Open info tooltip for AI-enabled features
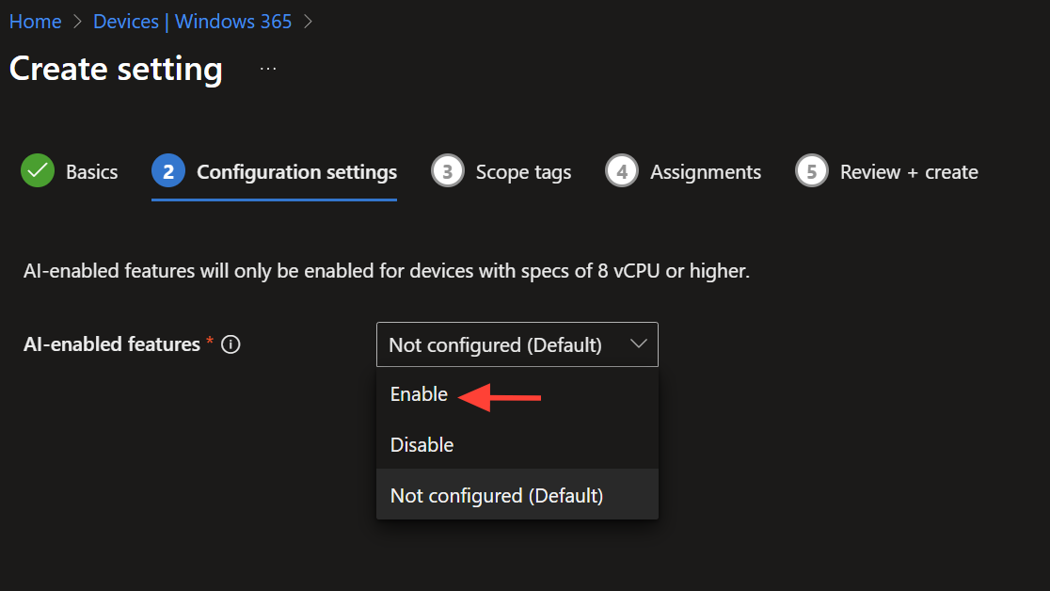This screenshot has width=1050, height=591. [231, 344]
